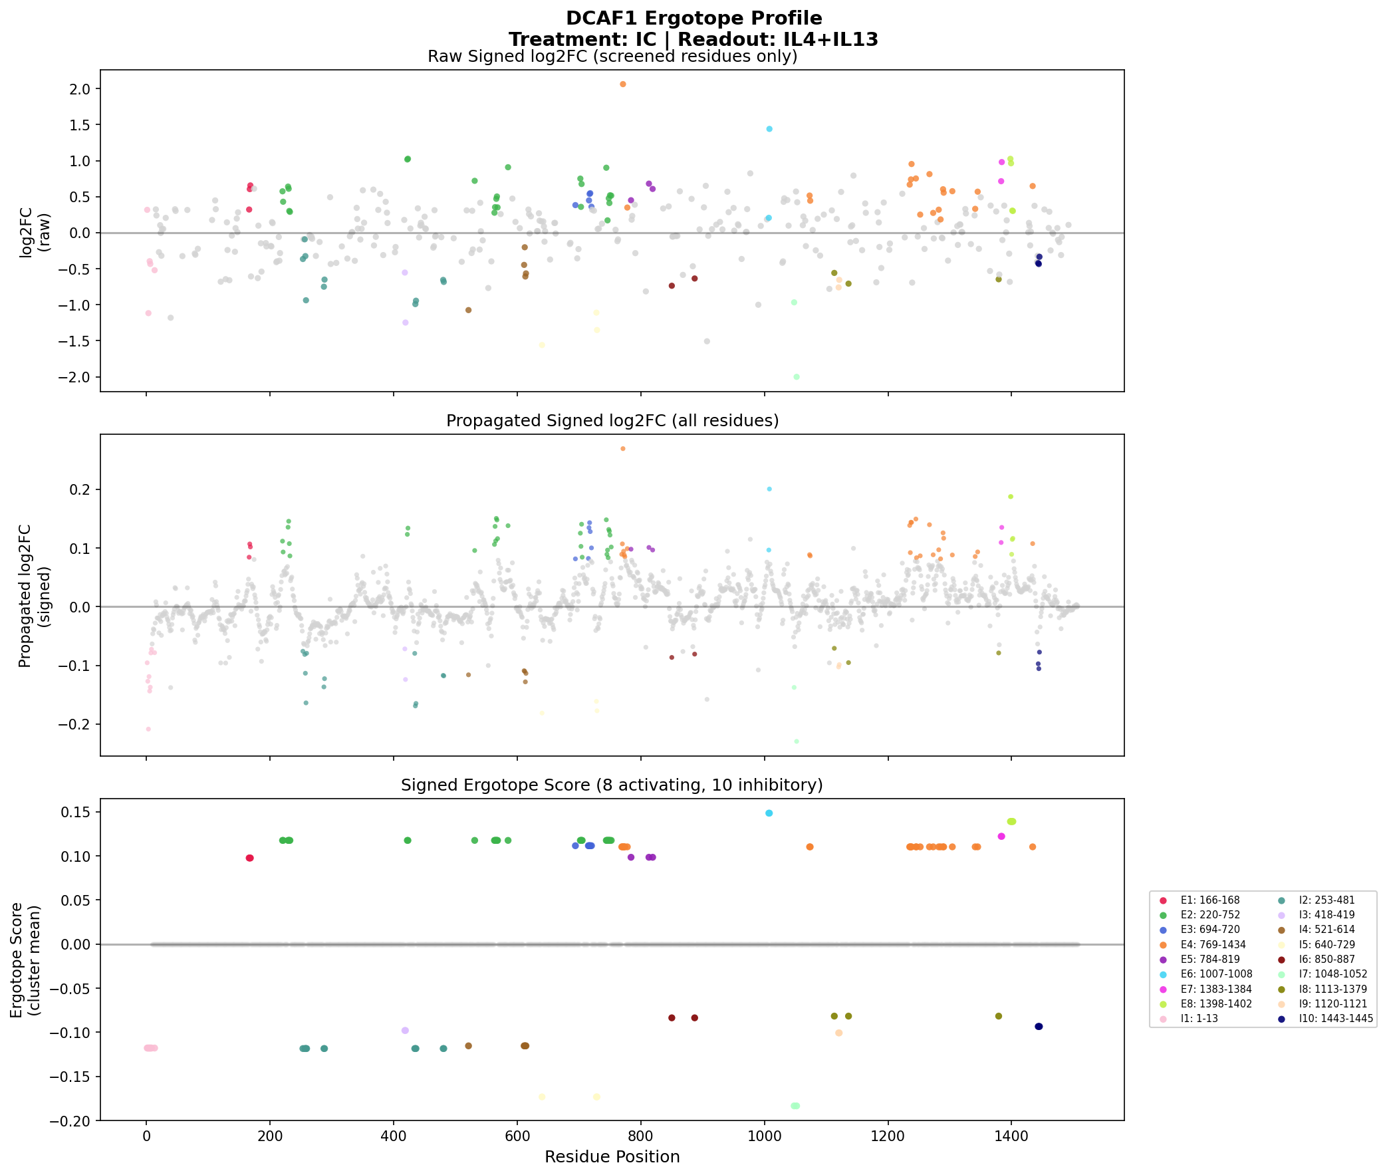This screenshot has height=1175, width=1387.
Task: Click the E6: 1007-1008 cyan legend marker
Action: click(1164, 974)
